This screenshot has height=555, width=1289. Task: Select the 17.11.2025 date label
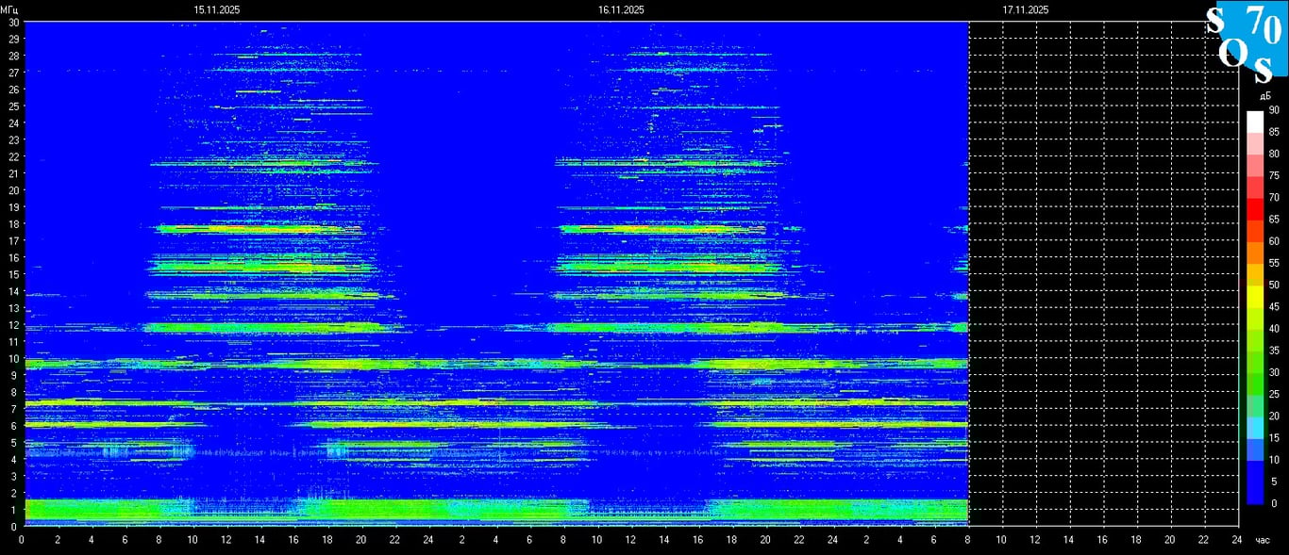[1026, 9]
